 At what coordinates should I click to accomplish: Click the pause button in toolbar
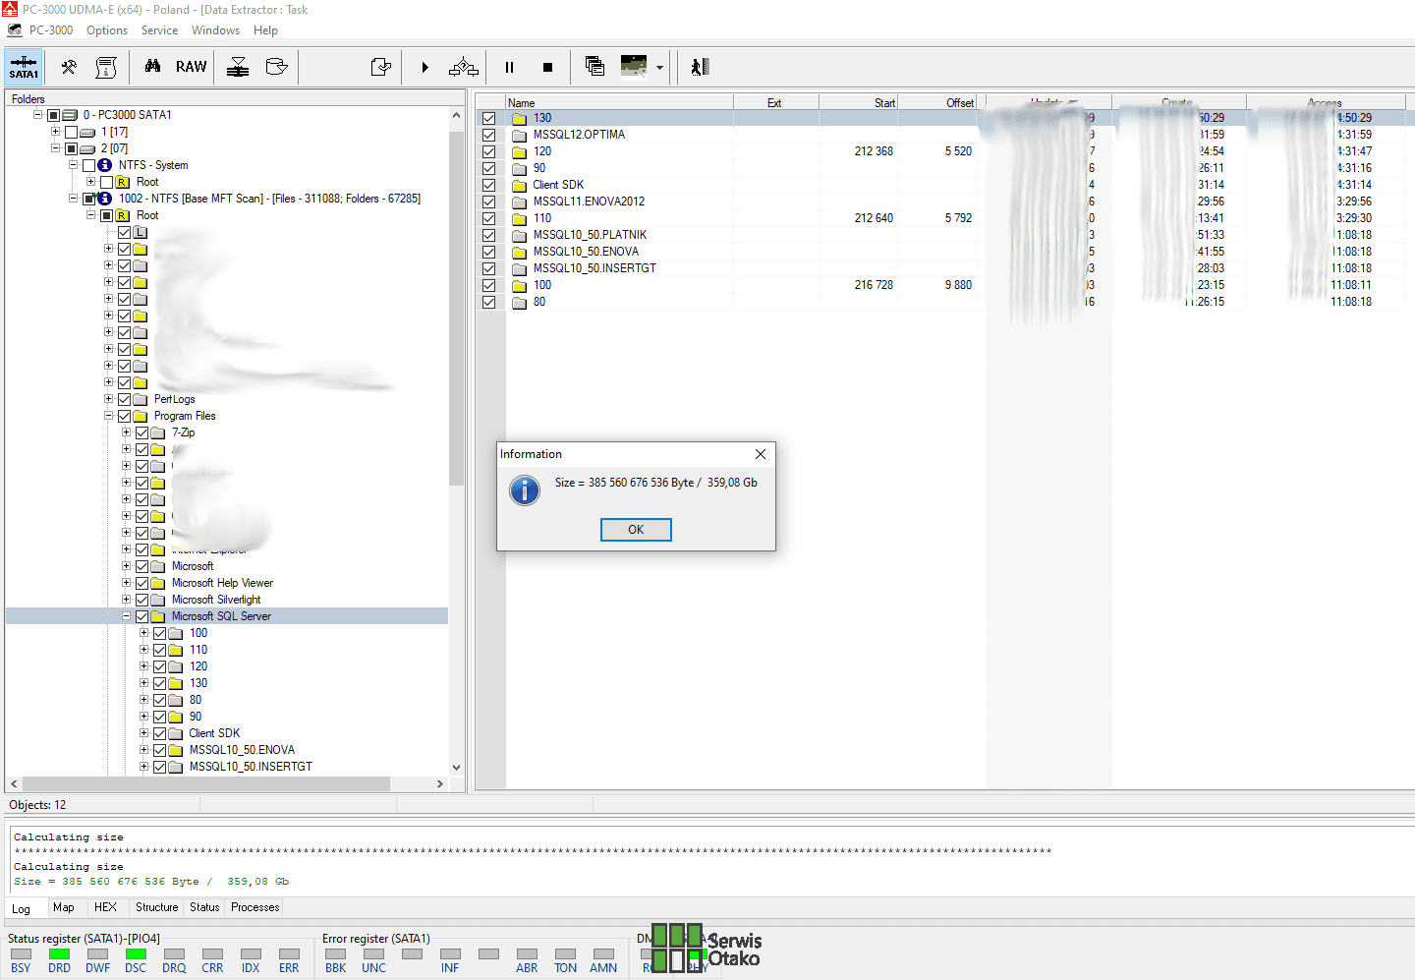(x=509, y=67)
